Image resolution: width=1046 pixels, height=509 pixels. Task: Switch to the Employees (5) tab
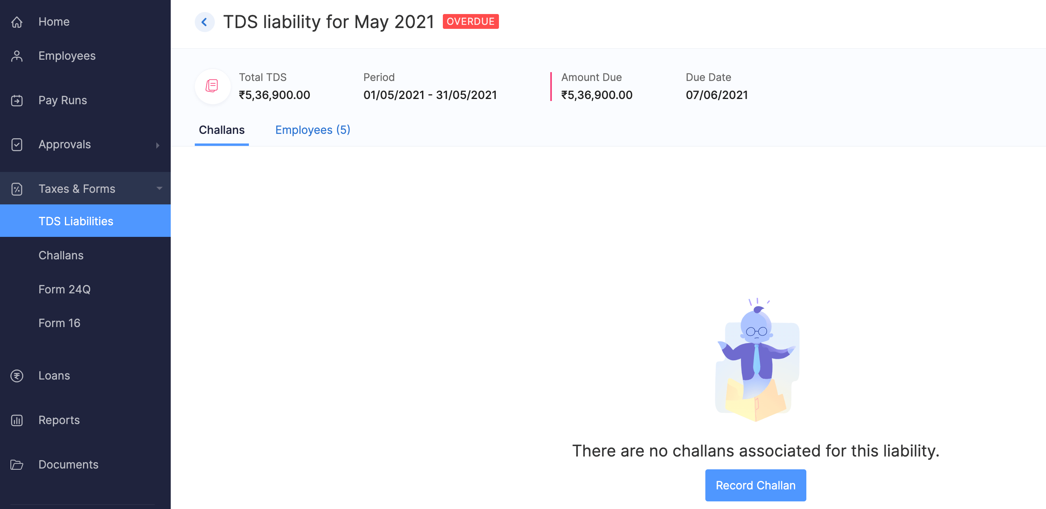pos(312,129)
